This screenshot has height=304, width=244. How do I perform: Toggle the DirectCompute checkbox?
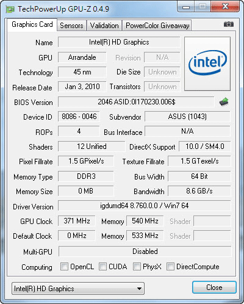click(x=170, y=266)
